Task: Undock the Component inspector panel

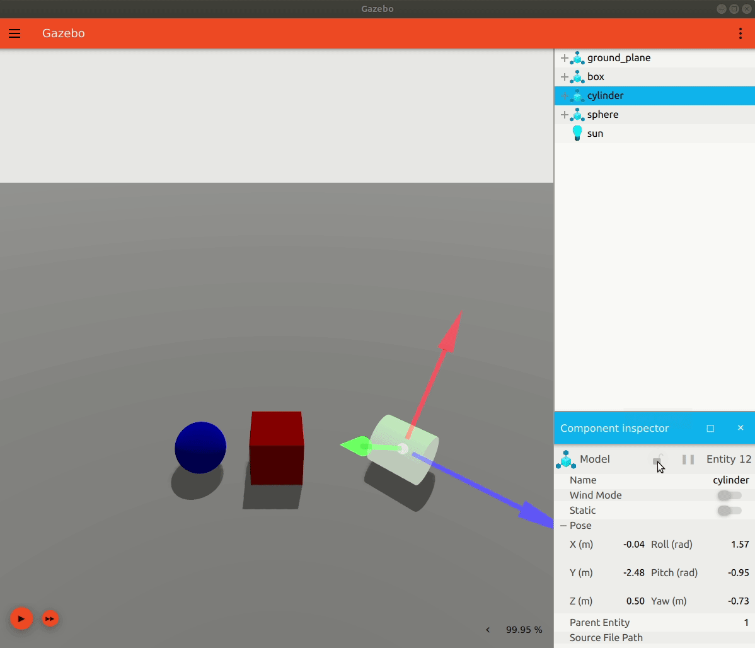Action: pos(710,428)
